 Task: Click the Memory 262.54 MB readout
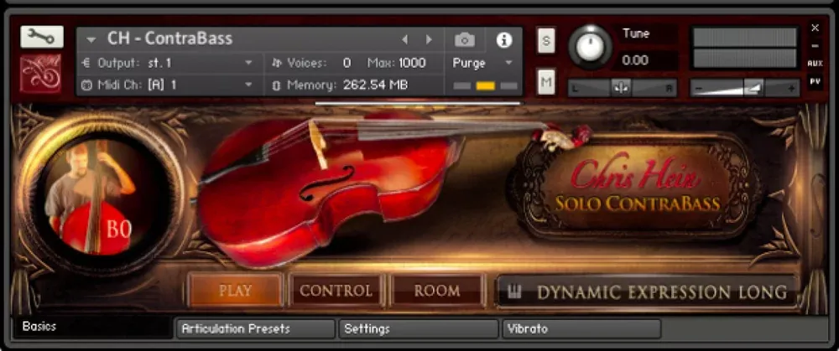374,85
